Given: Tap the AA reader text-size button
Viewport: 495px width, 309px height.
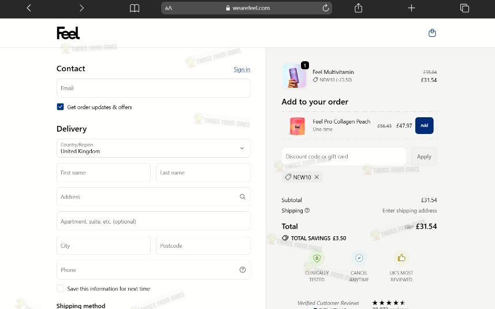Looking at the screenshot, I should (x=169, y=8).
